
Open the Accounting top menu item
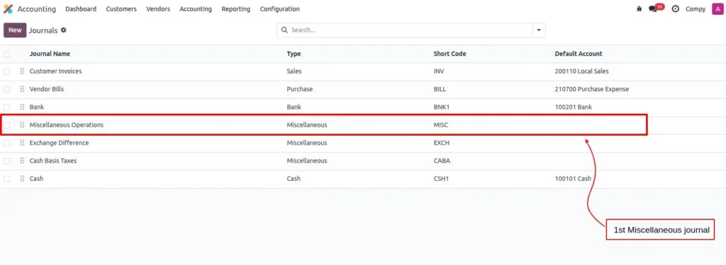coord(196,8)
